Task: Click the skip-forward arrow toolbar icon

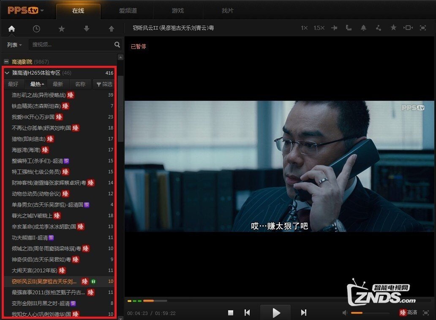Action: coord(334,28)
